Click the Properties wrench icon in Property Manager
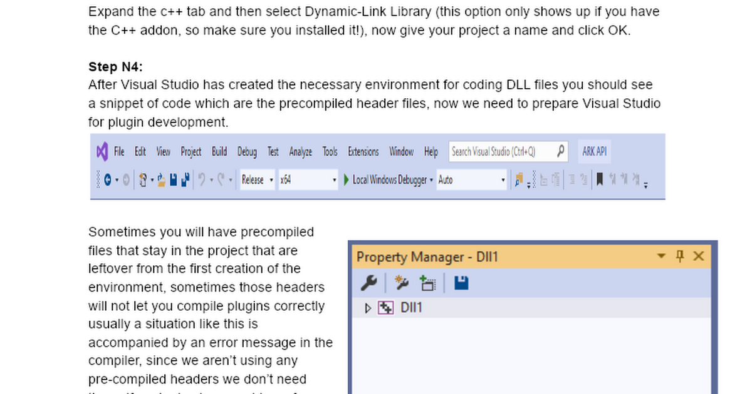 click(368, 284)
